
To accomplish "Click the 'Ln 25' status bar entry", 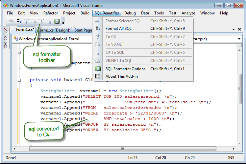I will (x=133, y=157).
